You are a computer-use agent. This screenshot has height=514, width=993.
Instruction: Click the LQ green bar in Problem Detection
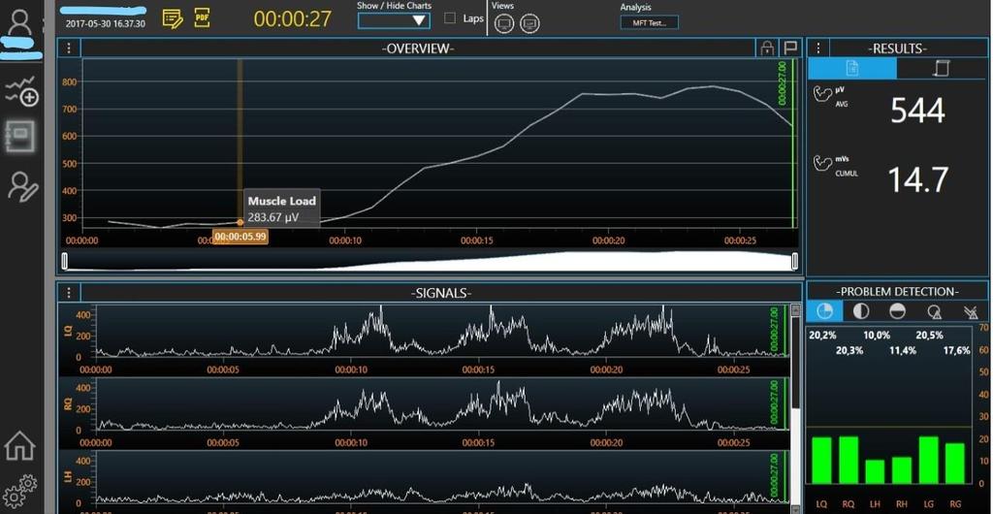click(821, 461)
